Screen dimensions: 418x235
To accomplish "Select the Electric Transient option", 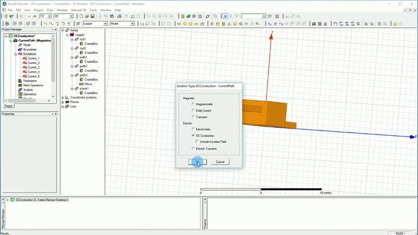I will pos(193,149).
